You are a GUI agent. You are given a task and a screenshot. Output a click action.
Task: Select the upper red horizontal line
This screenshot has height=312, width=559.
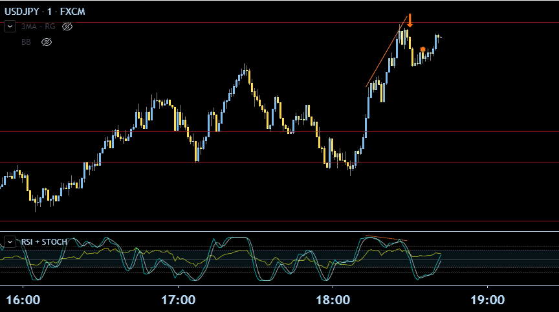[194, 22]
